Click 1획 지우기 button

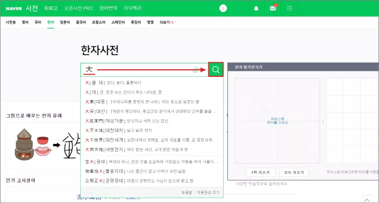(260, 173)
